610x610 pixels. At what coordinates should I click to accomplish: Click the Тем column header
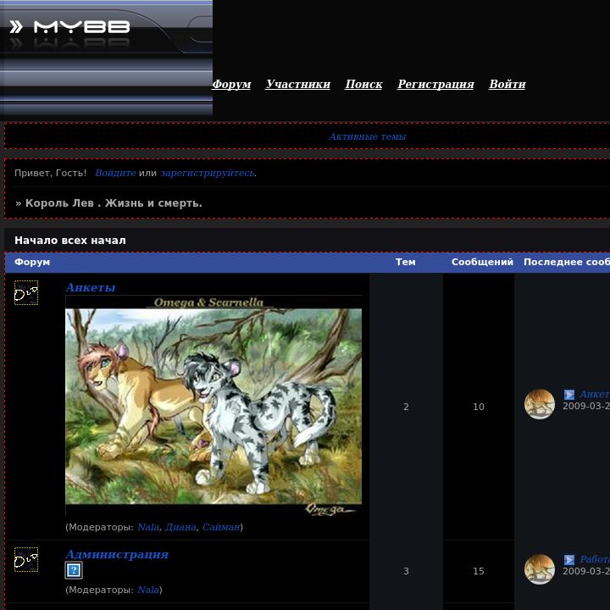pyautogui.click(x=405, y=262)
